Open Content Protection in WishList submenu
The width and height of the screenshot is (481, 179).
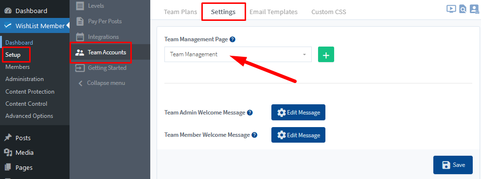(30, 92)
